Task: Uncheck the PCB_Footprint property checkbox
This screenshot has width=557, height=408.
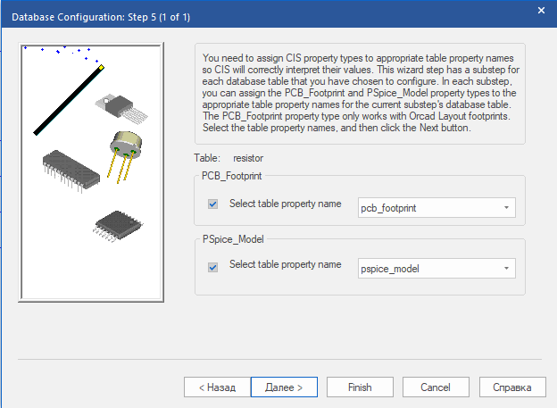Action: tap(212, 204)
